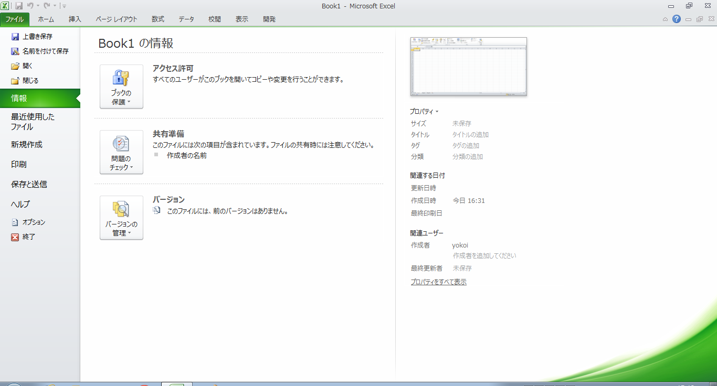This screenshot has width=717, height=386.
Task: Click the workbook preview thumbnail
Action: point(468,67)
